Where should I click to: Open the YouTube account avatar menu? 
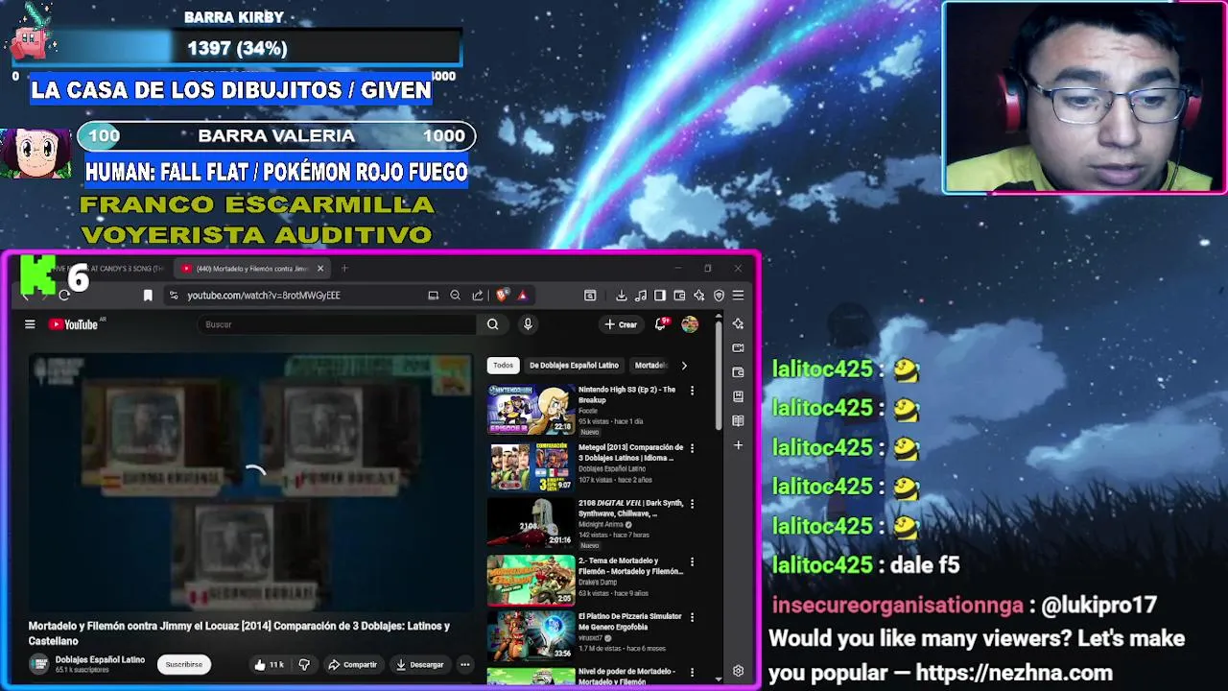pyautogui.click(x=690, y=324)
